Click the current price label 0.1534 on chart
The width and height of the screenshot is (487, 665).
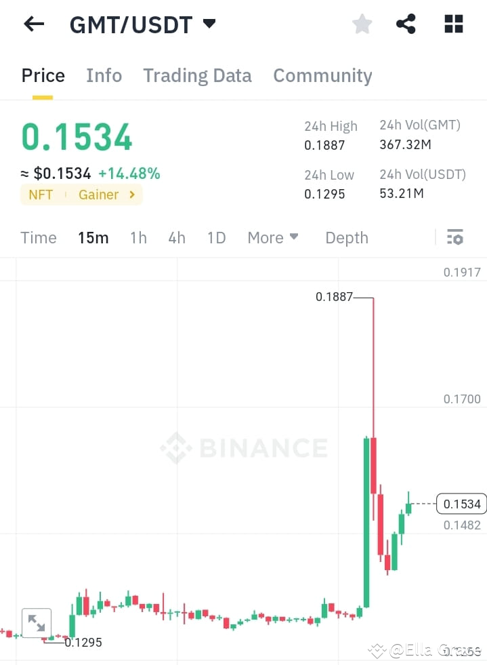pos(461,504)
